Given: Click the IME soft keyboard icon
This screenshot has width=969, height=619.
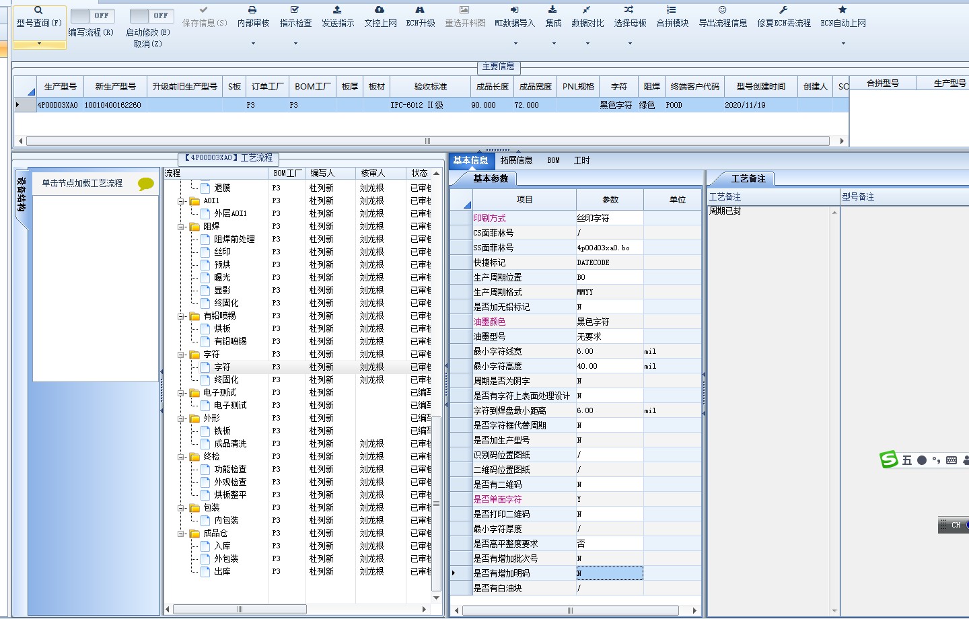Looking at the screenshot, I should click(951, 460).
